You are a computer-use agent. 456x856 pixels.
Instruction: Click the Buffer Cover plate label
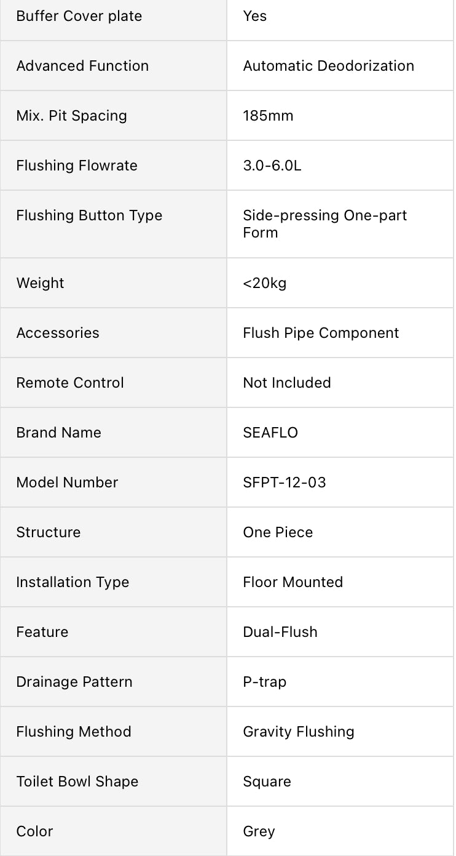coord(79,16)
